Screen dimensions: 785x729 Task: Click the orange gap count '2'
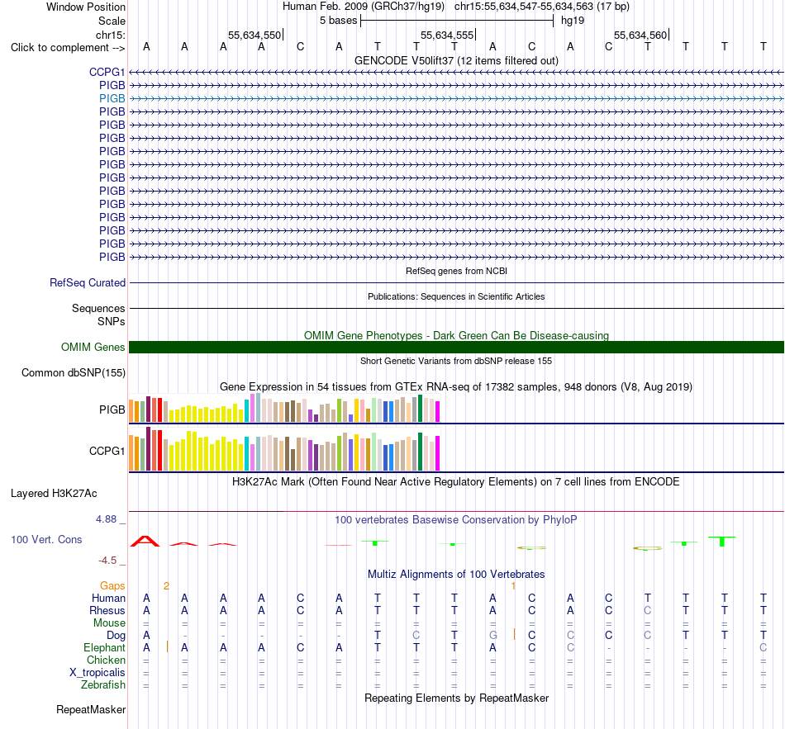click(x=166, y=586)
